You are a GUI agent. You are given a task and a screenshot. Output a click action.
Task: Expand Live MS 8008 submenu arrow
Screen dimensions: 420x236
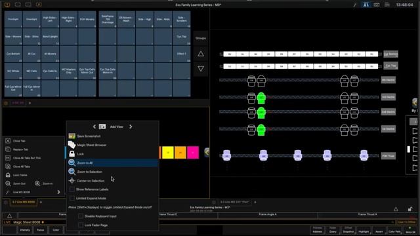tap(58, 192)
